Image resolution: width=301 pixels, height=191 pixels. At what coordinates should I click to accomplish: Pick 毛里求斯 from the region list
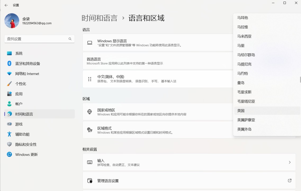pos(267,92)
